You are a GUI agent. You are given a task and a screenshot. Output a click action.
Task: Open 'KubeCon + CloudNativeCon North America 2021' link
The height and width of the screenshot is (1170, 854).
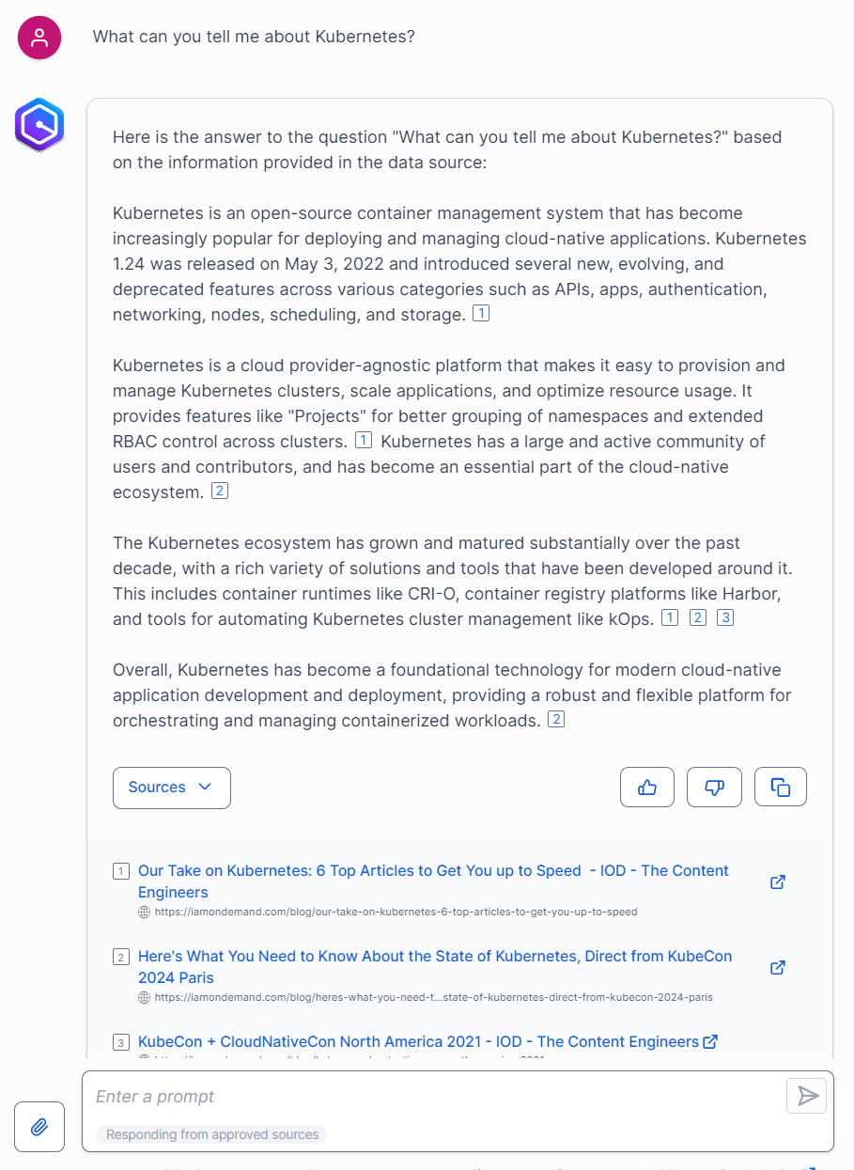(418, 1041)
